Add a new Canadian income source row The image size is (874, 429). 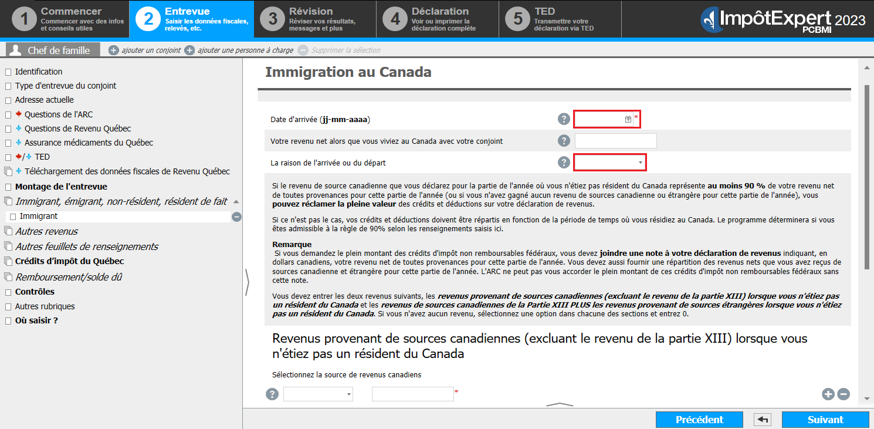pyautogui.click(x=828, y=394)
